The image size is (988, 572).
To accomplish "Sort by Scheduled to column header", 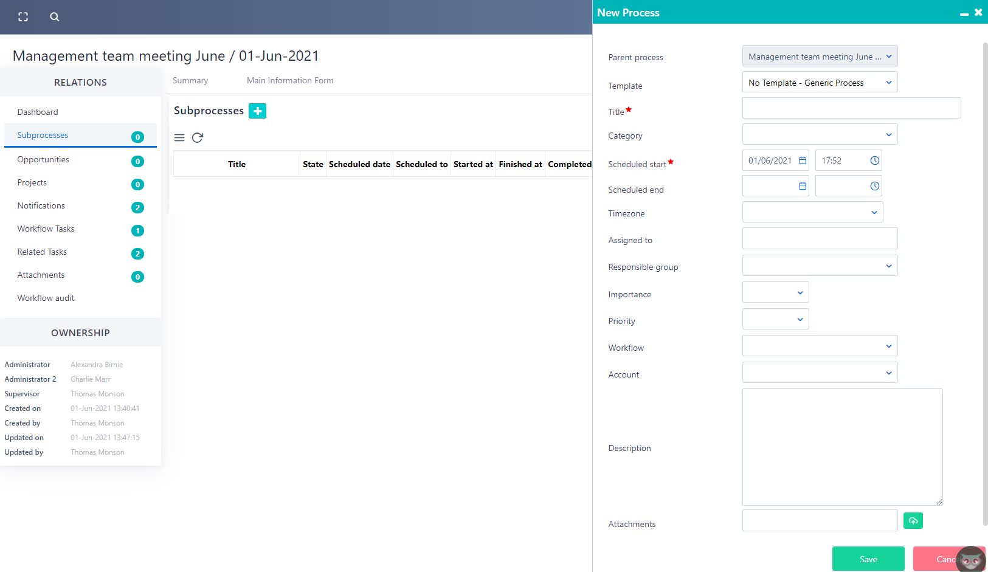I will coord(422,164).
